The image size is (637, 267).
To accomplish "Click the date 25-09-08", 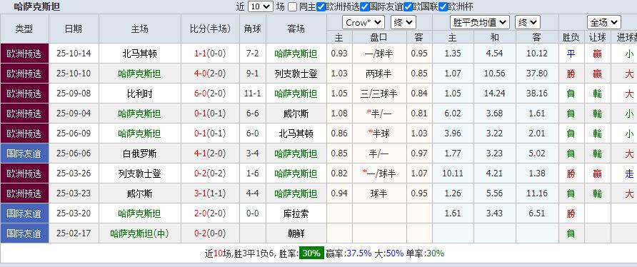I will [74, 94].
